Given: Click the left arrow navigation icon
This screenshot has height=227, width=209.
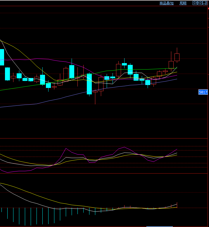Looking at the screenshot, I should pos(195,3).
